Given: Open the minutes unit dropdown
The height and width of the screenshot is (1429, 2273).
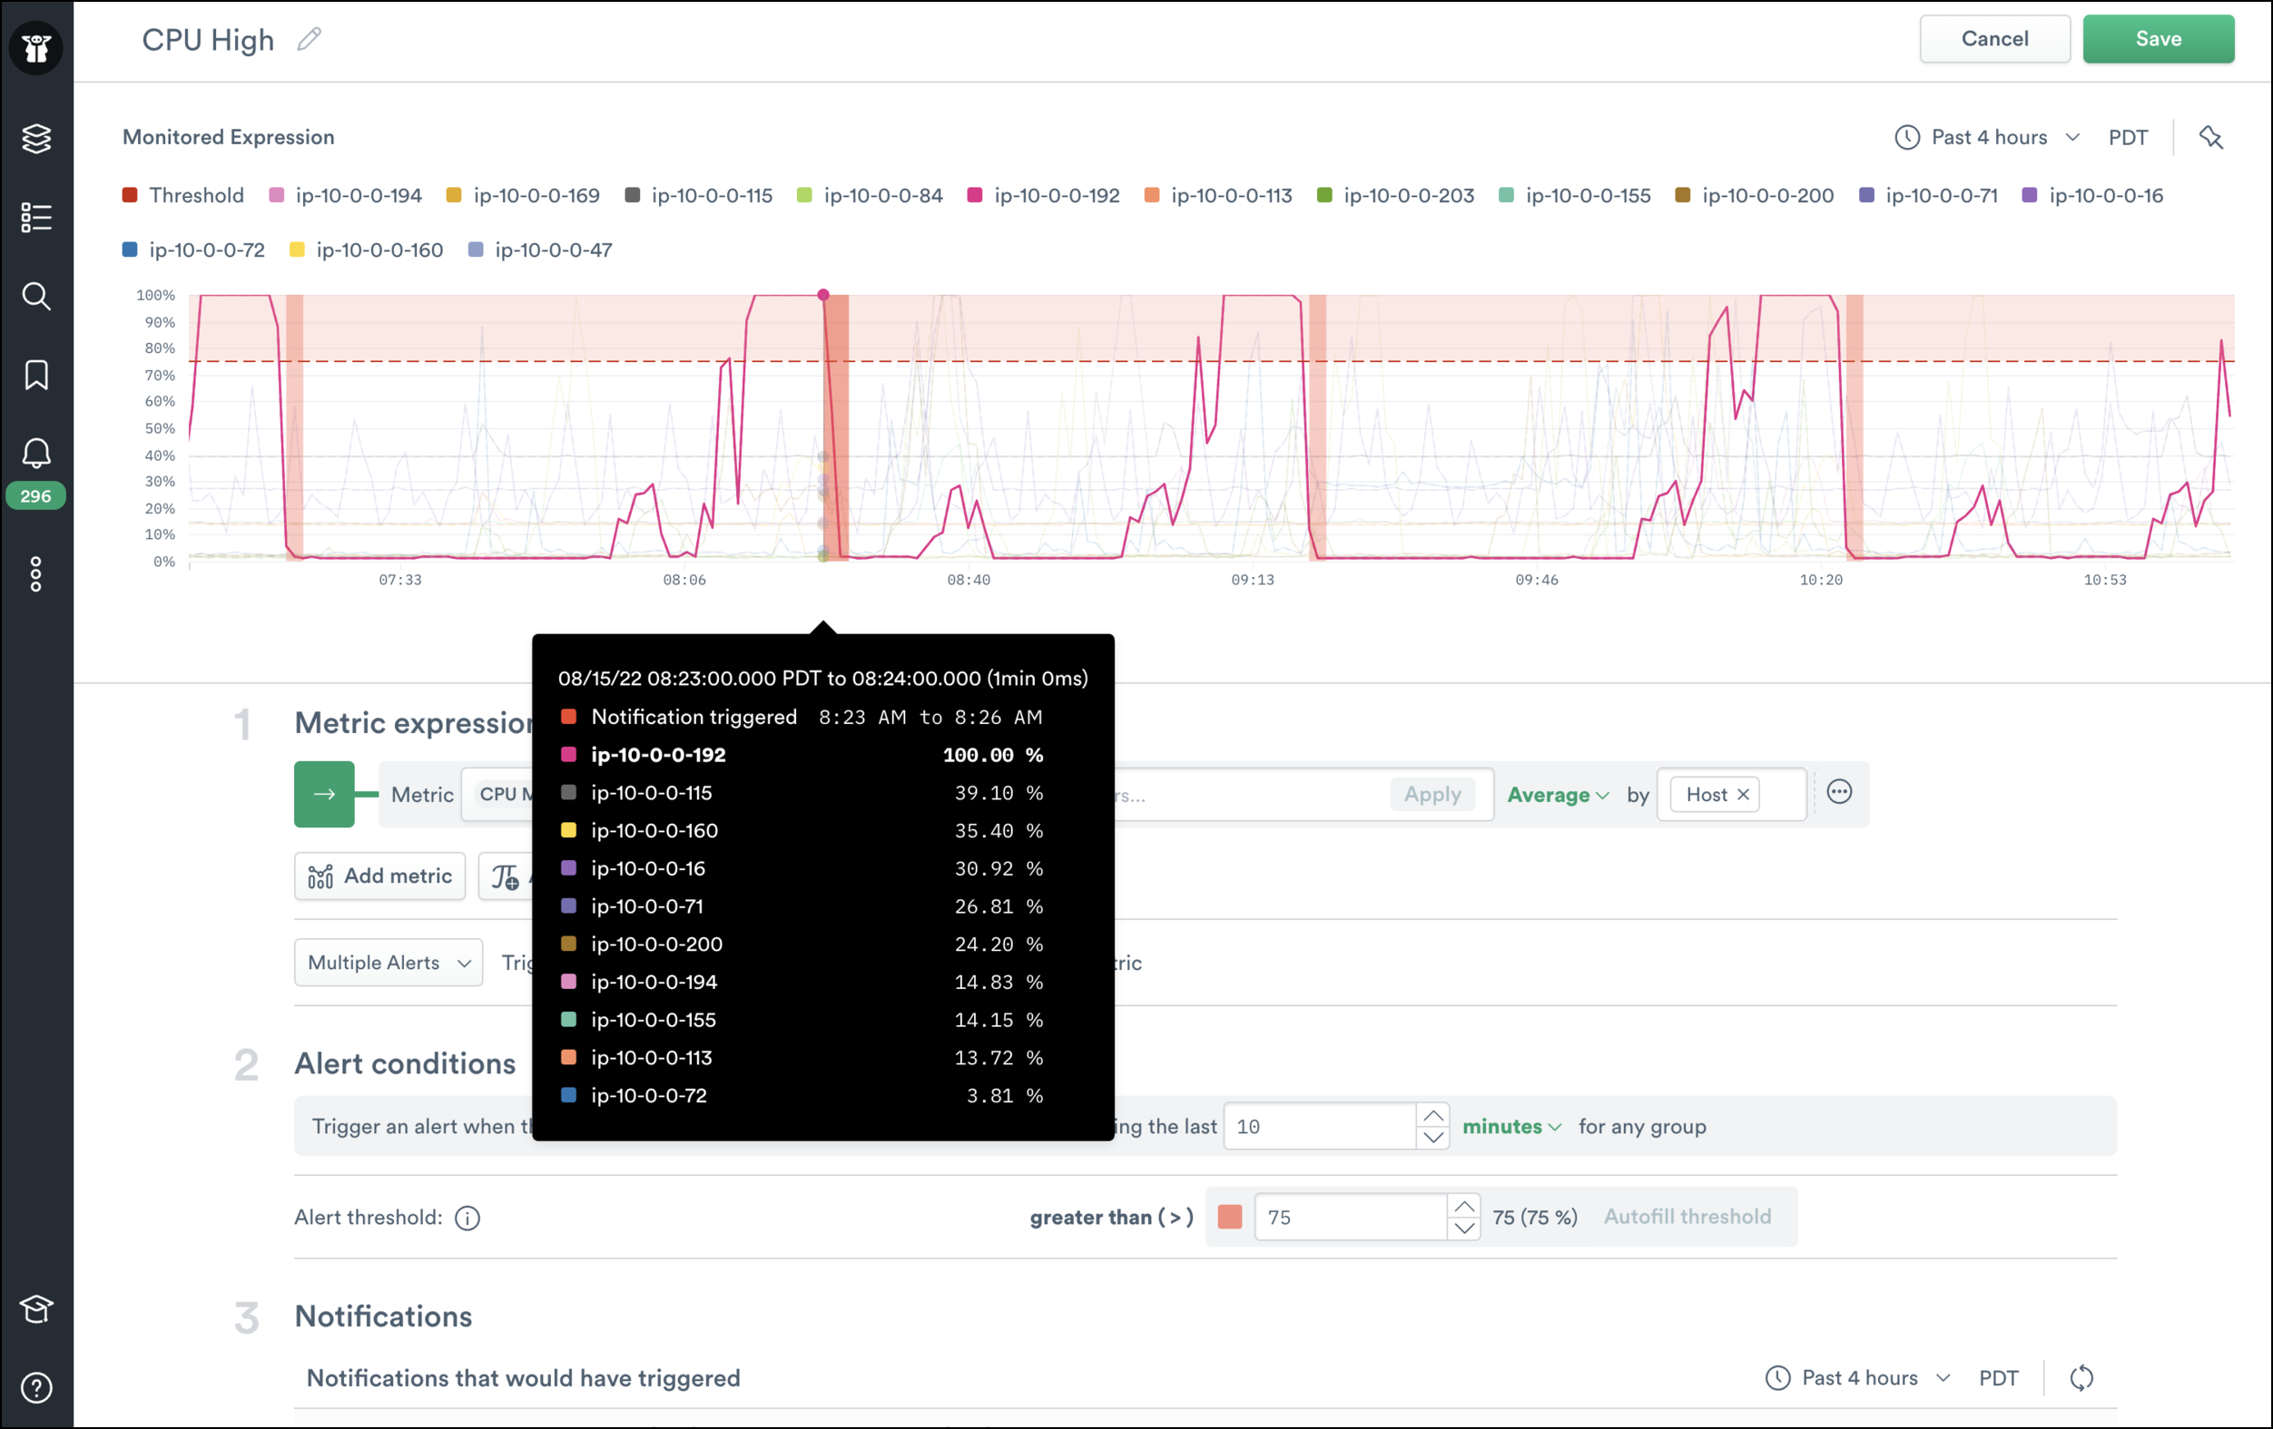Looking at the screenshot, I should click(x=1511, y=1126).
